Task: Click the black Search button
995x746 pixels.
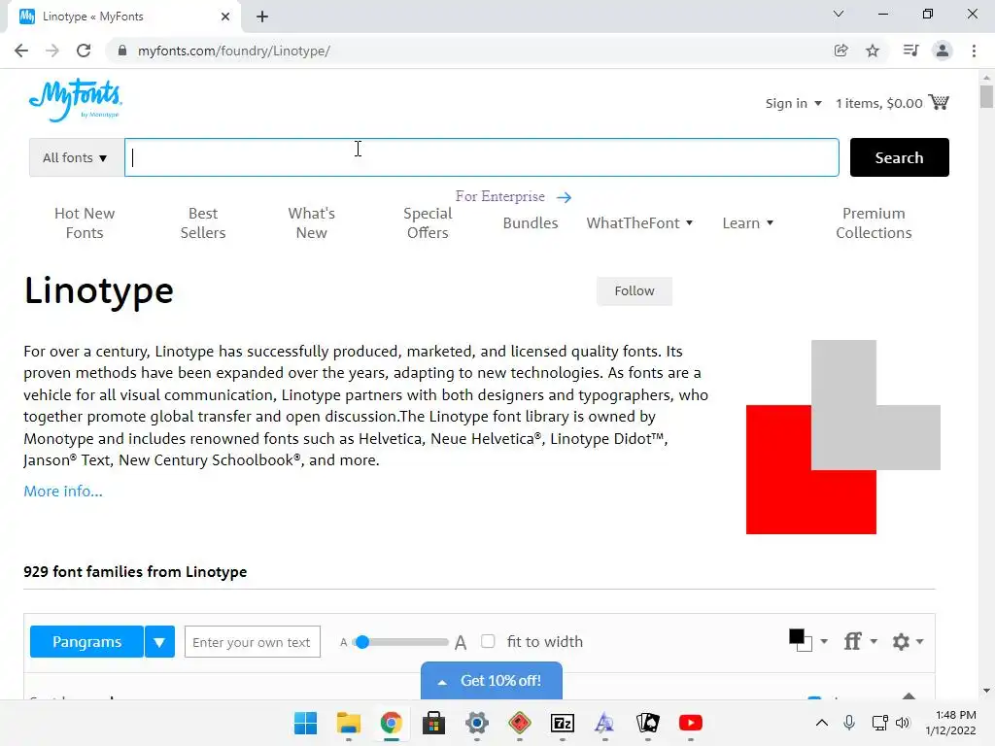Action: [899, 157]
